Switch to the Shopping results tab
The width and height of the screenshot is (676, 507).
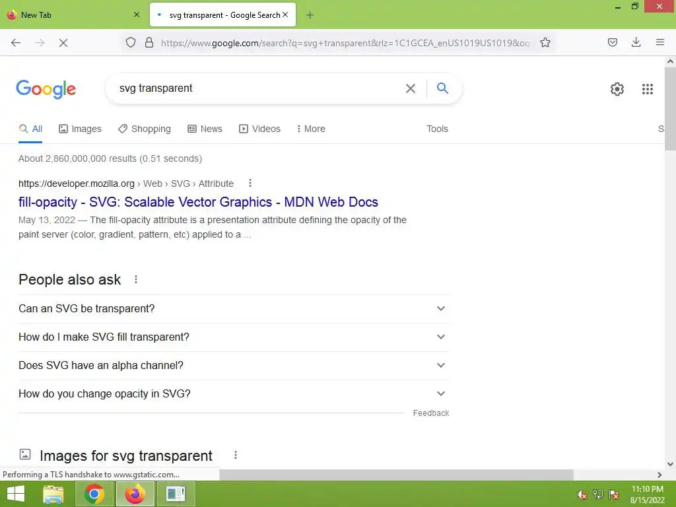[x=145, y=129]
